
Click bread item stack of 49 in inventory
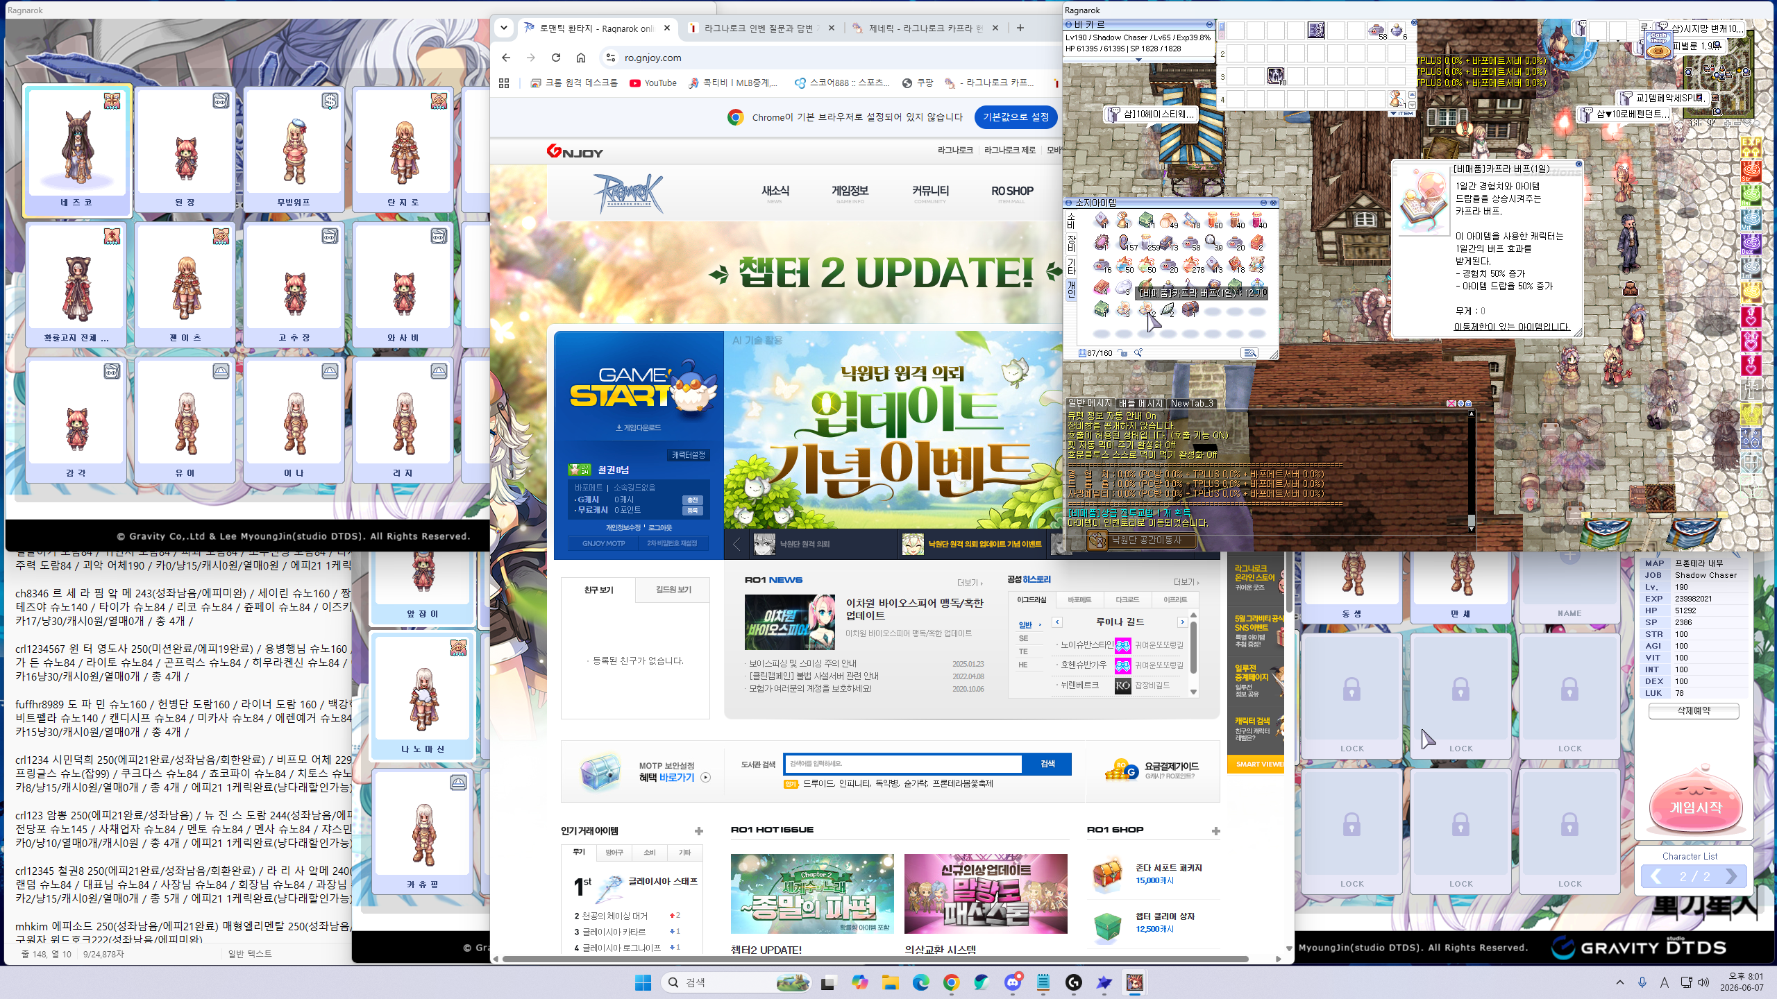(x=1168, y=221)
